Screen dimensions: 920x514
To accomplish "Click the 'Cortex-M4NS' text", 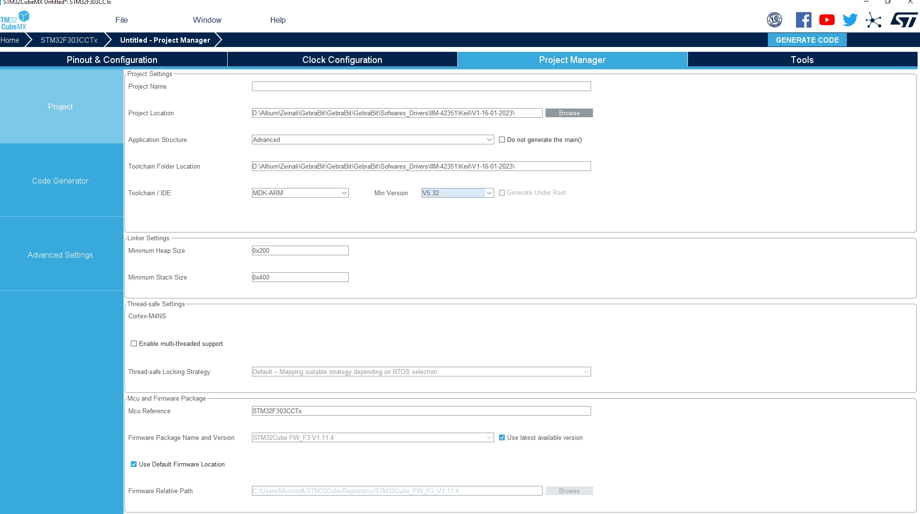I will [x=147, y=316].
